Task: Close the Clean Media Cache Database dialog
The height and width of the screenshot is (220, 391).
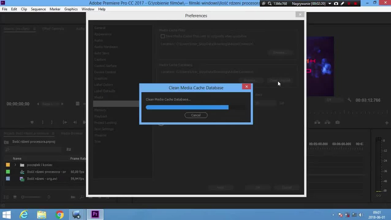Action: (x=247, y=87)
